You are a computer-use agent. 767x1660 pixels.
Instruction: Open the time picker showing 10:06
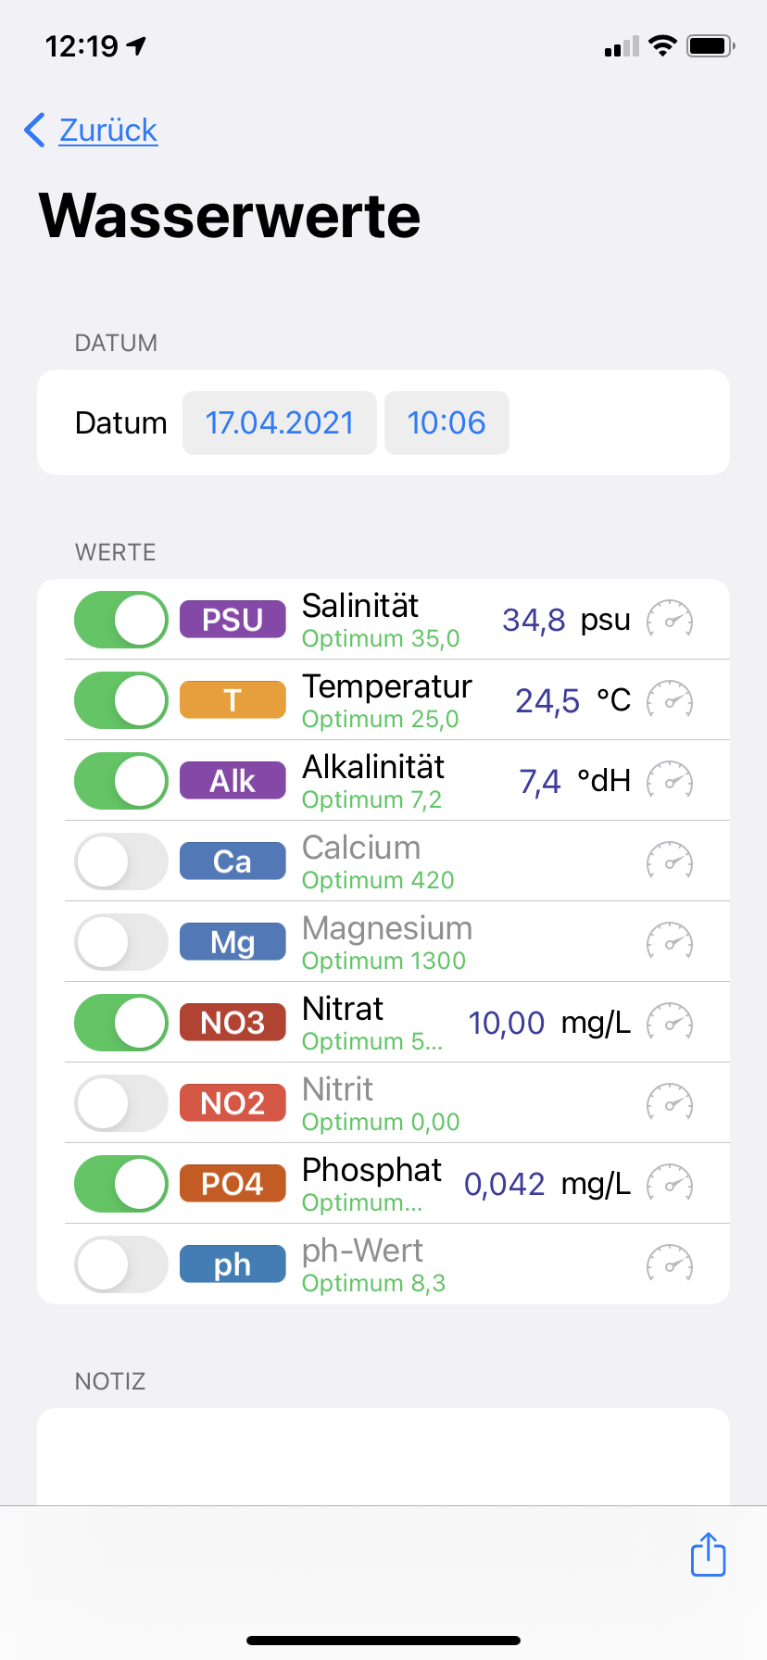click(x=446, y=423)
